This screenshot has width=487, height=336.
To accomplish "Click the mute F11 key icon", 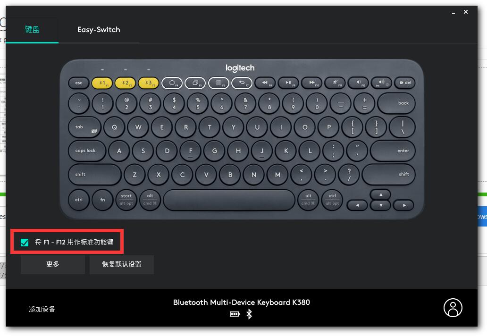I will pos(335,83).
